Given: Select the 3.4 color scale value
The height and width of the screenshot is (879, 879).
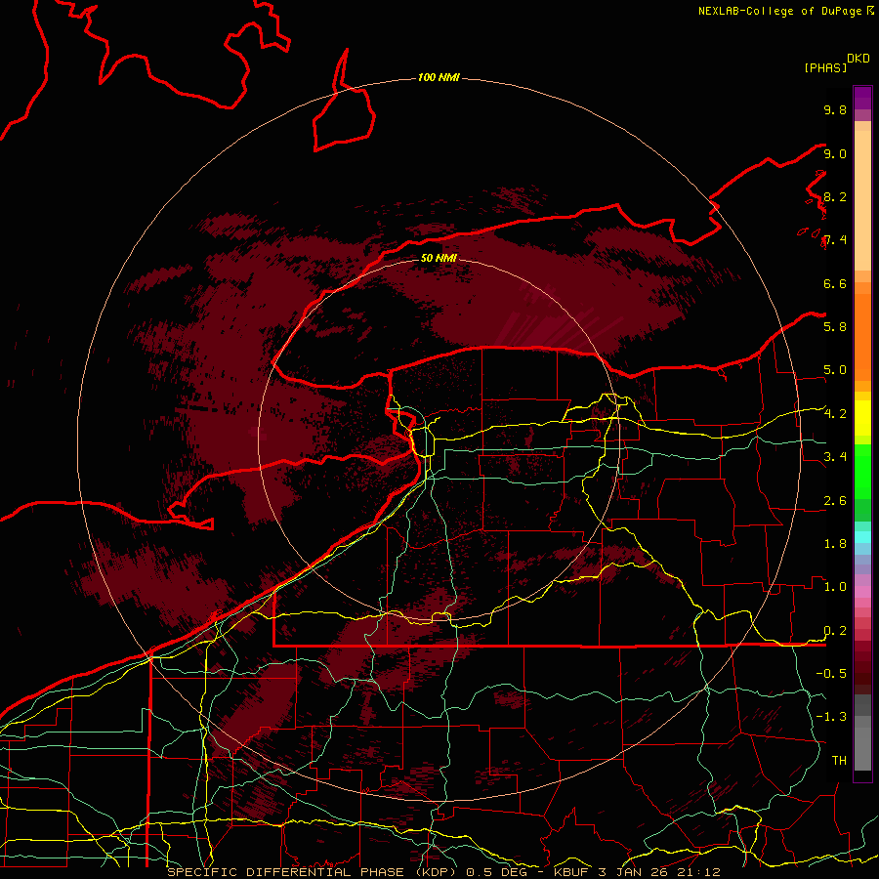Looking at the screenshot, I should click(835, 457).
